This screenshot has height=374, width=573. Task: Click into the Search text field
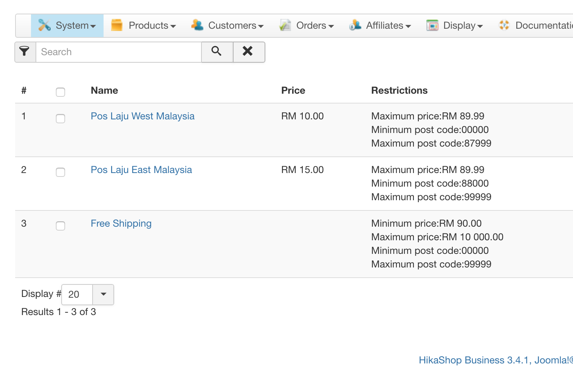[118, 52]
